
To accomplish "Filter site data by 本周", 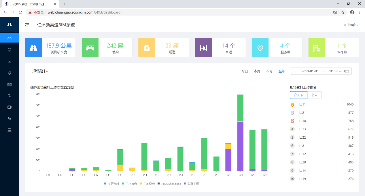I will (x=257, y=71).
